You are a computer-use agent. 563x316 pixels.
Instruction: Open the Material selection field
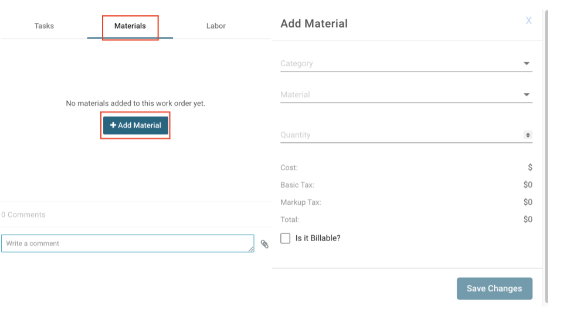(399, 95)
